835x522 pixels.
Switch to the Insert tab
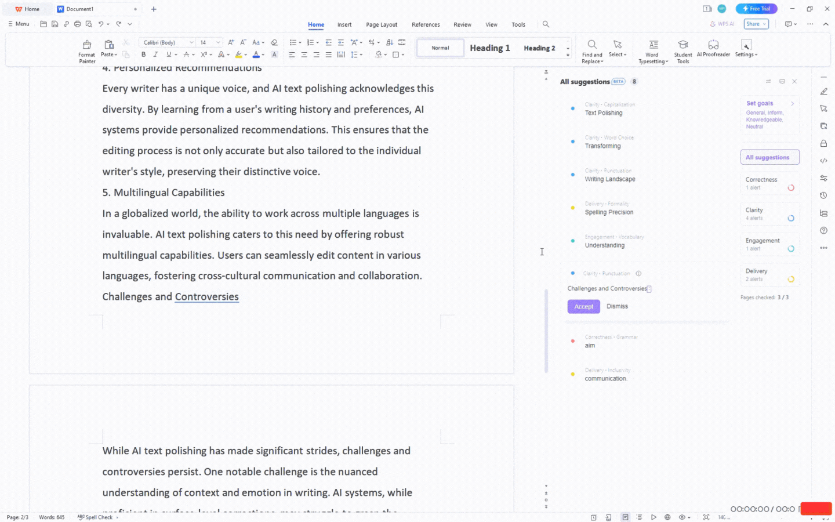coord(344,24)
